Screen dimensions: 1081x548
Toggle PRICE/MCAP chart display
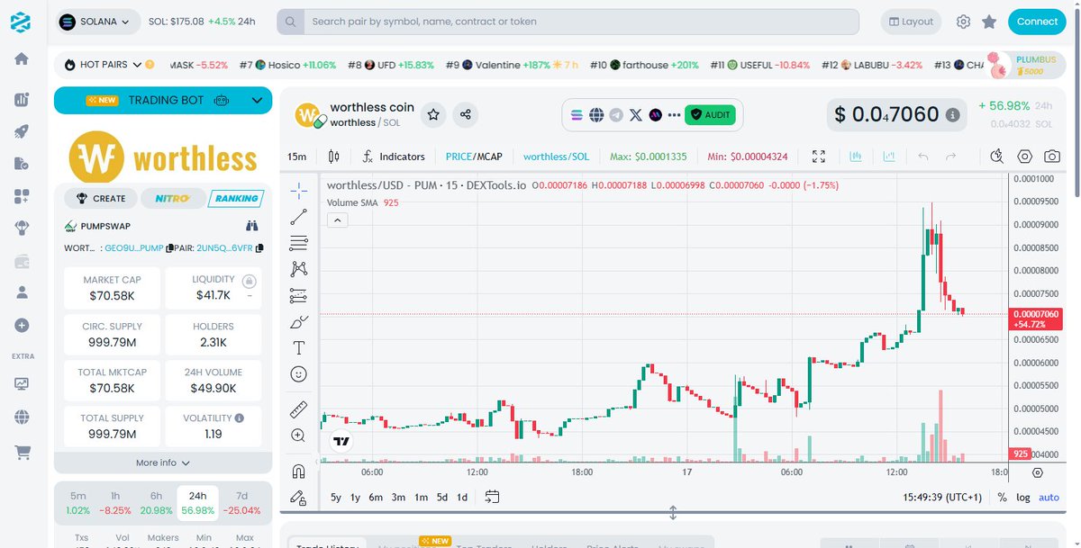(x=474, y=157)
